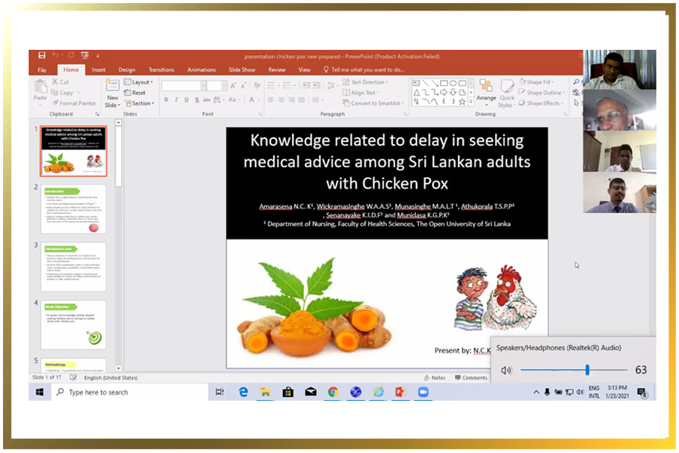The image size is (679, 453).
Task: Open the File tab
Action: [x=42, y=69]
